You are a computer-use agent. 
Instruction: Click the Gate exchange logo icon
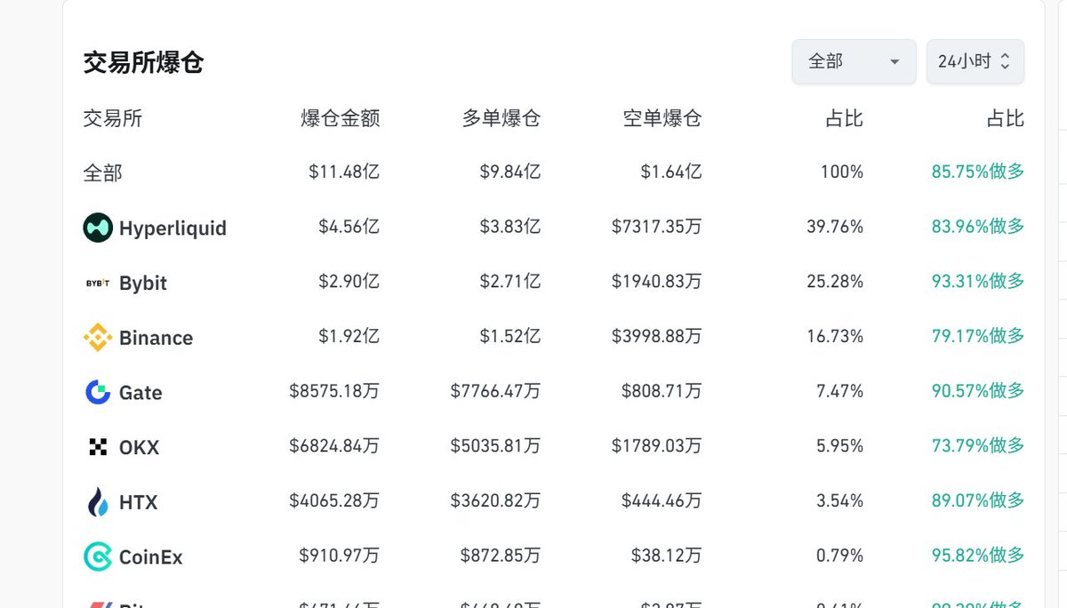point(98,392)
